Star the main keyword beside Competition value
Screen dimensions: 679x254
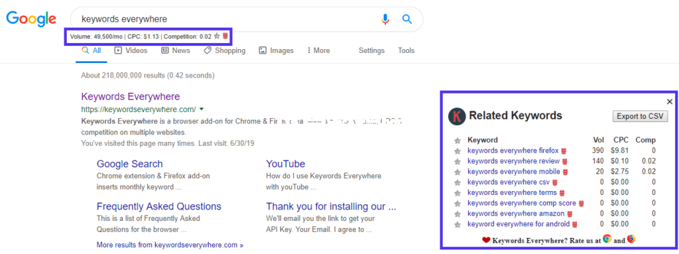click(x=217, y=36)
